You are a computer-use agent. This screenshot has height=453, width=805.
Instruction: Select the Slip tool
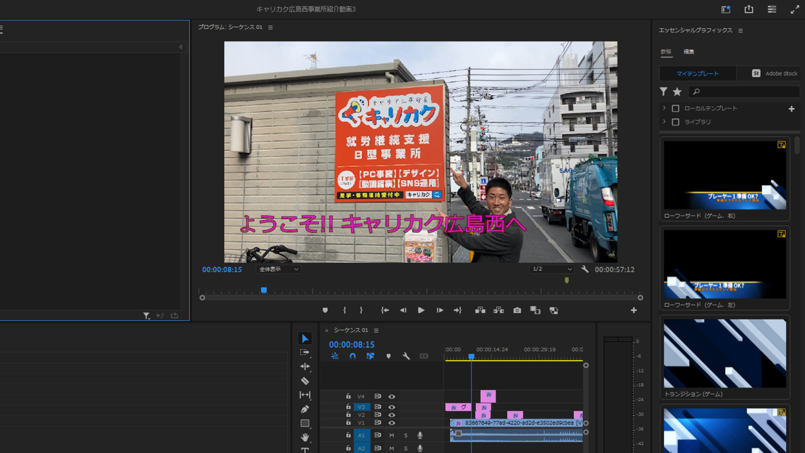point(305,395)
